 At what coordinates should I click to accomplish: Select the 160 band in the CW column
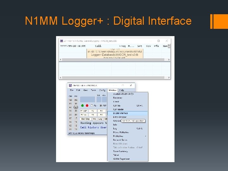point(70,100)
